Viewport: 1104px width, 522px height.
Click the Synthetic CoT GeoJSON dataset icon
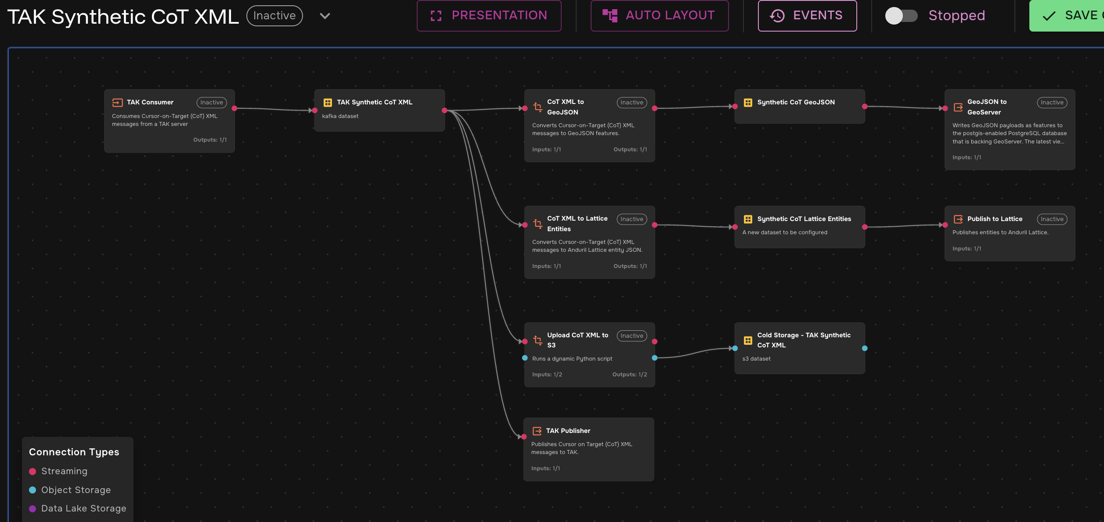(x=748, y=103)
